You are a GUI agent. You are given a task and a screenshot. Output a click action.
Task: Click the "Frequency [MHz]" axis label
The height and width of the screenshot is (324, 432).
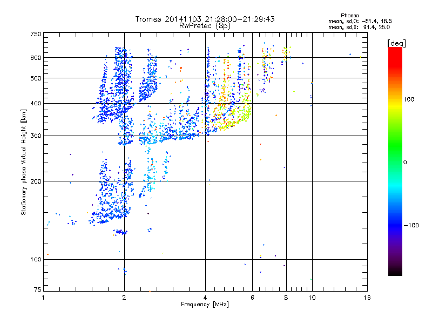tap(205, 305)
